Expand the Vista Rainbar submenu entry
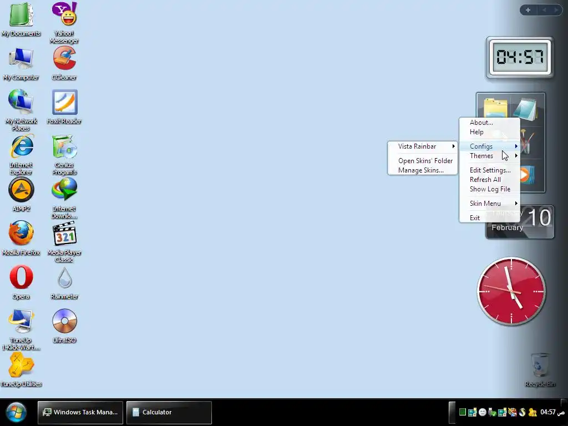The width and height of the screenshot is (568, 426). click(x=422, y=146)
